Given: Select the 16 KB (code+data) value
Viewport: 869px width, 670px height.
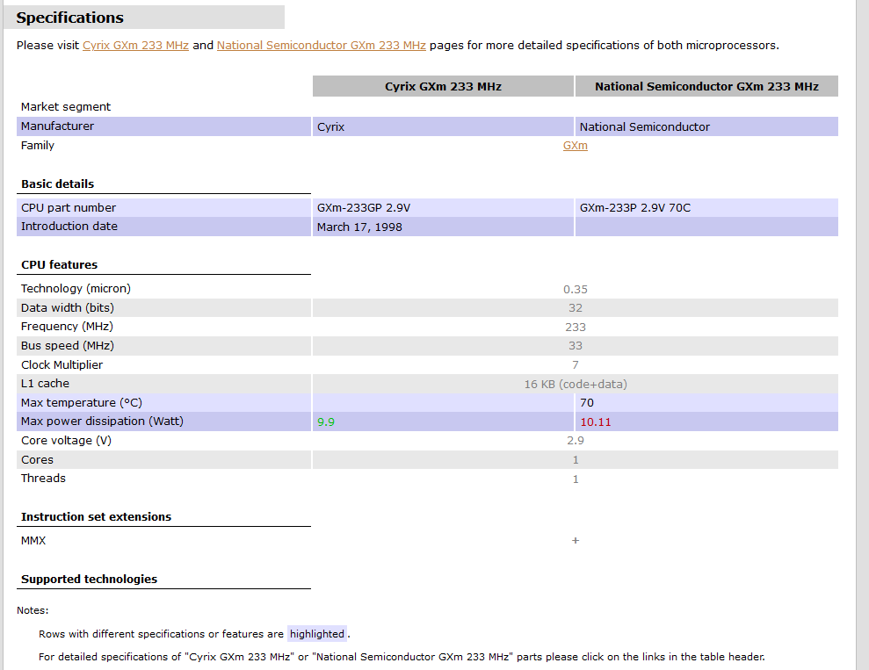Looking at the screenshot, I should [576, 385].
